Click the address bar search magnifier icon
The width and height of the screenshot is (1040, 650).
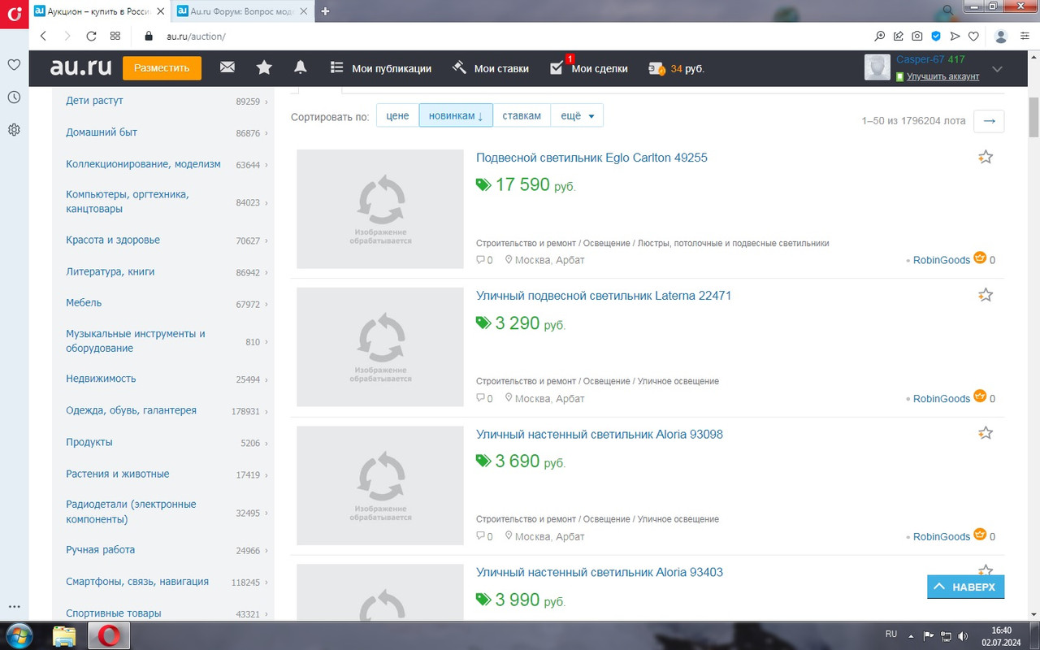click(880, 36)
